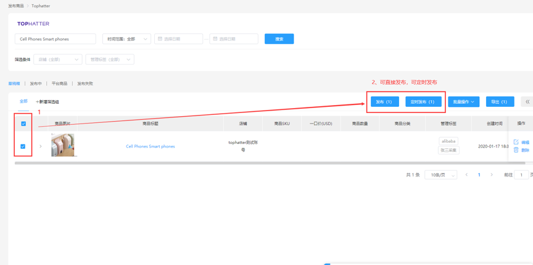The image size is (533, 265).
Task: Open the 管理标签 tag filter dropdown
Action: coord(110,60)
